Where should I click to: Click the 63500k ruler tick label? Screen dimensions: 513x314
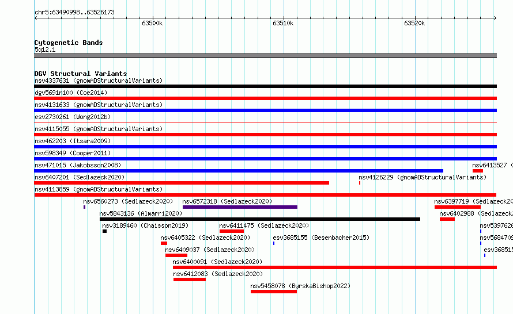(x=152, y=23)
